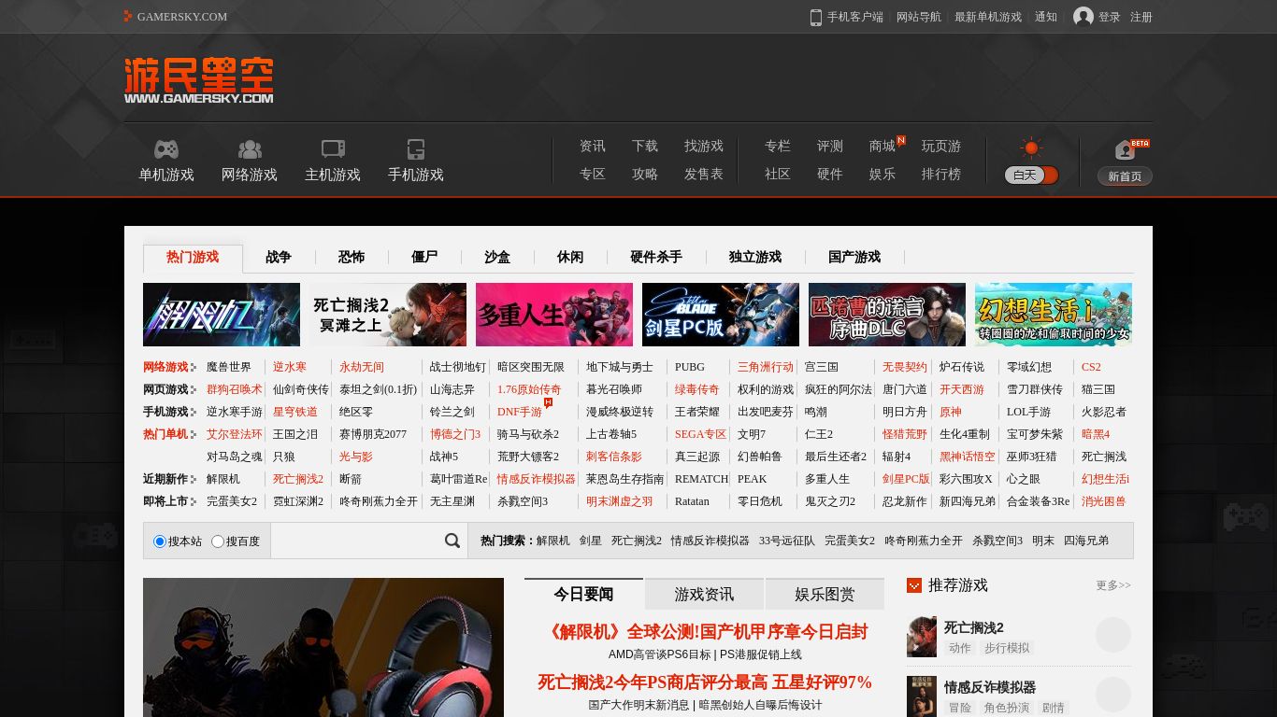The image size is (1277, 717).
Task: Open the headset news slide image
Action: point(323,647)
